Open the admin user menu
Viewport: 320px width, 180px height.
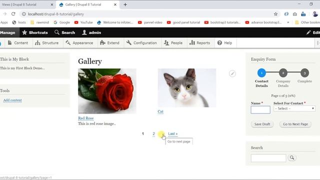[91, 32]
